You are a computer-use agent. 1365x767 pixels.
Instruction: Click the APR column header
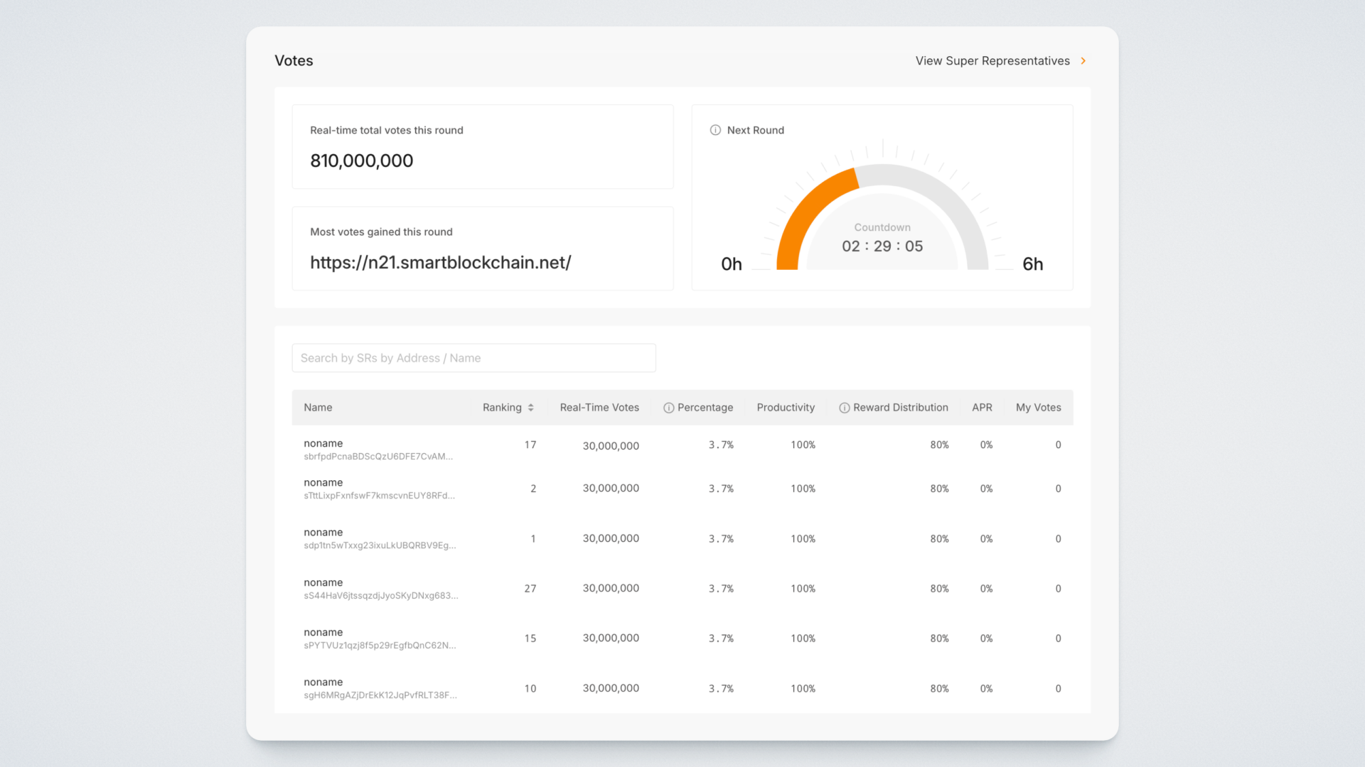pos(982,408)
